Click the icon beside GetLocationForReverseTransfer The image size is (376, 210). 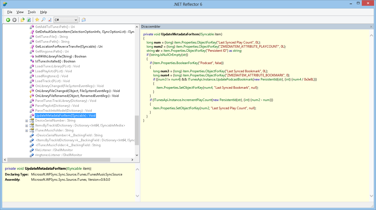(32, 47)
